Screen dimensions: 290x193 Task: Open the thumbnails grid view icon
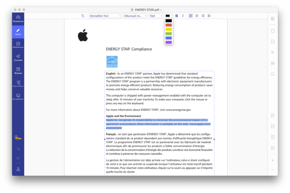tap(273, 19)
